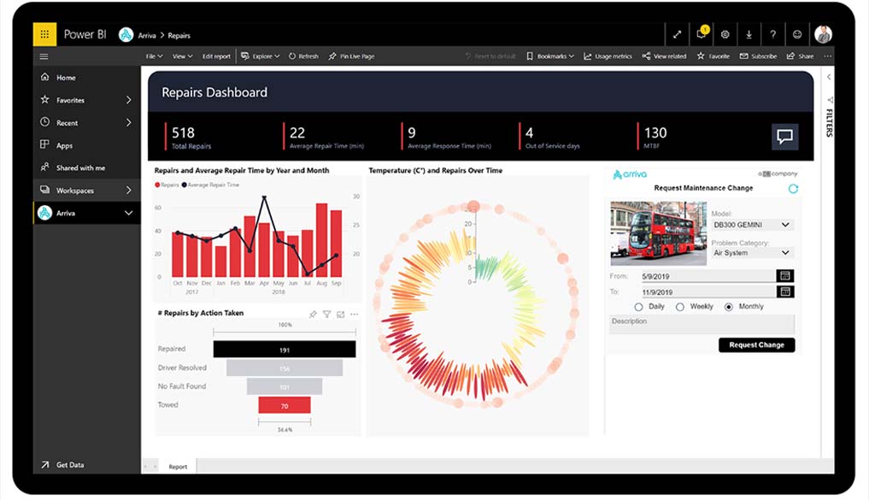Enter full screen mode icon
Viewport: 869px width, 500px height.
(677, 34)
